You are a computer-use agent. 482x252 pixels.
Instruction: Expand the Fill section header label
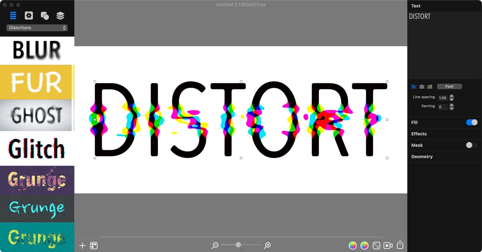tap(414, 122)
